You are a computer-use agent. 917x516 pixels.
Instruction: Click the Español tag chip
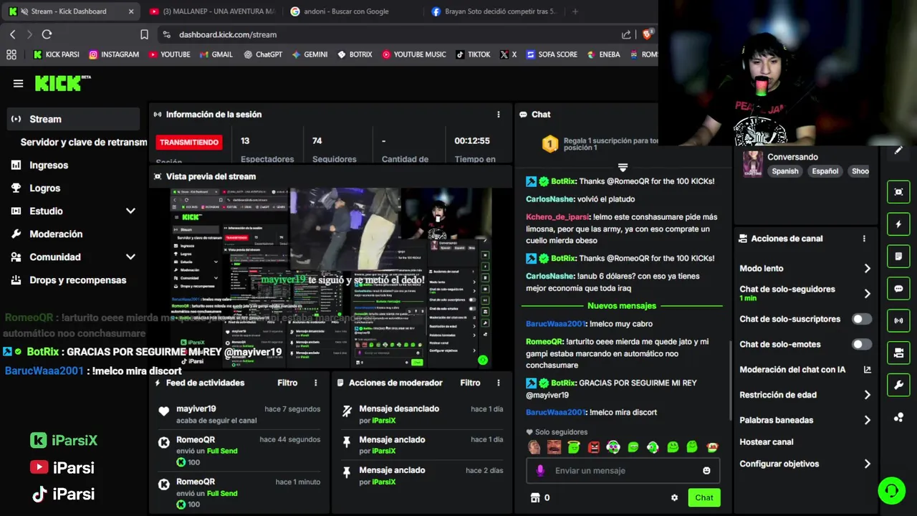pyautogui.click(x=825, y=171)
